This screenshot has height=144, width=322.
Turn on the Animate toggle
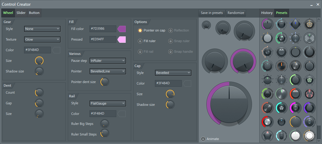tap(203, 139)
